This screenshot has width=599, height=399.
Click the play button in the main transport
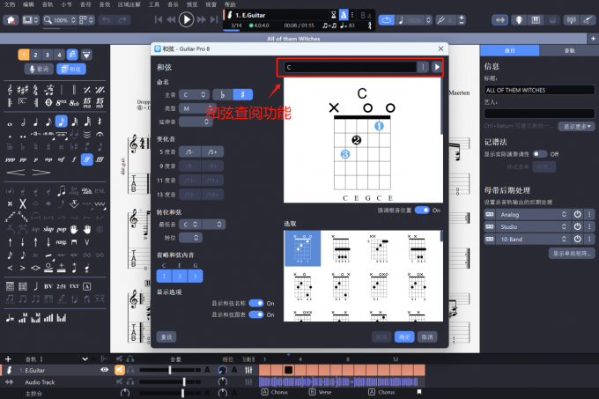186,19
